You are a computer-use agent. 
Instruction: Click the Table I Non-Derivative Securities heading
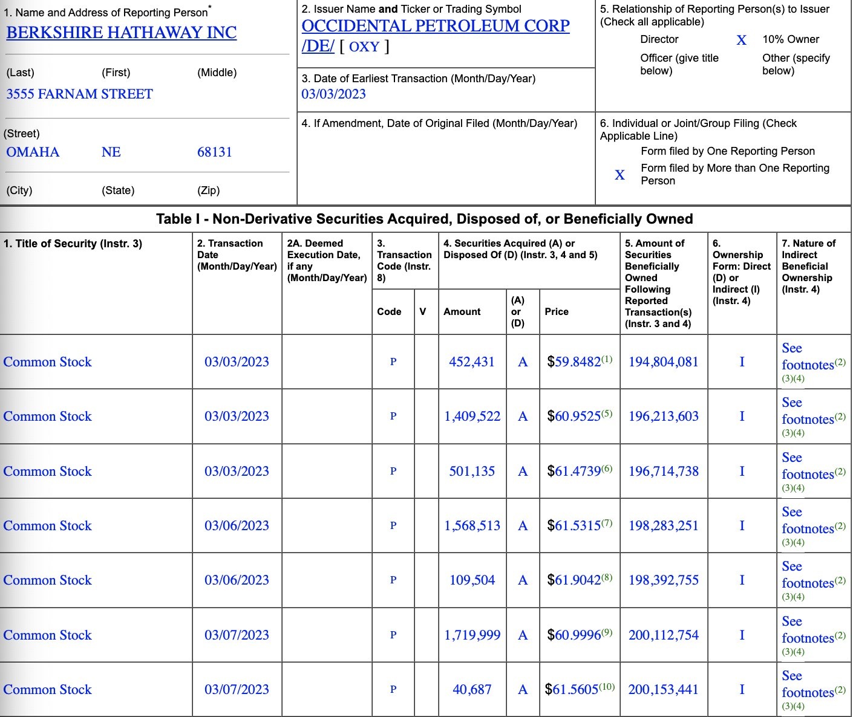(424, 219)
